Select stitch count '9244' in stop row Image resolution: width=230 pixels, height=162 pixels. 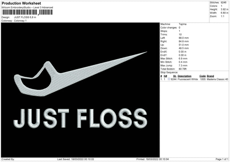[174, 79]
